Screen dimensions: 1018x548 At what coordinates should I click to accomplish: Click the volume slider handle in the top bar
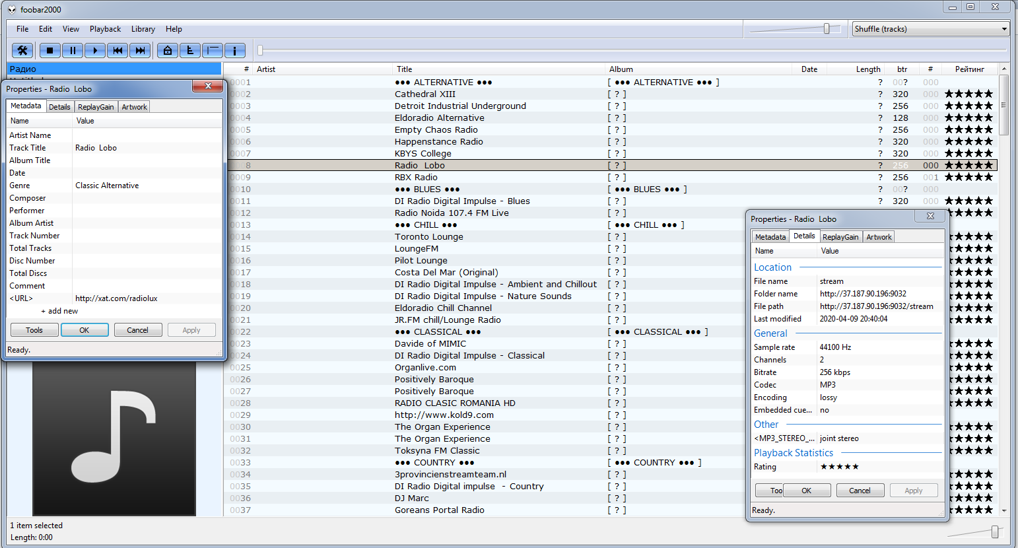[827, 28]
